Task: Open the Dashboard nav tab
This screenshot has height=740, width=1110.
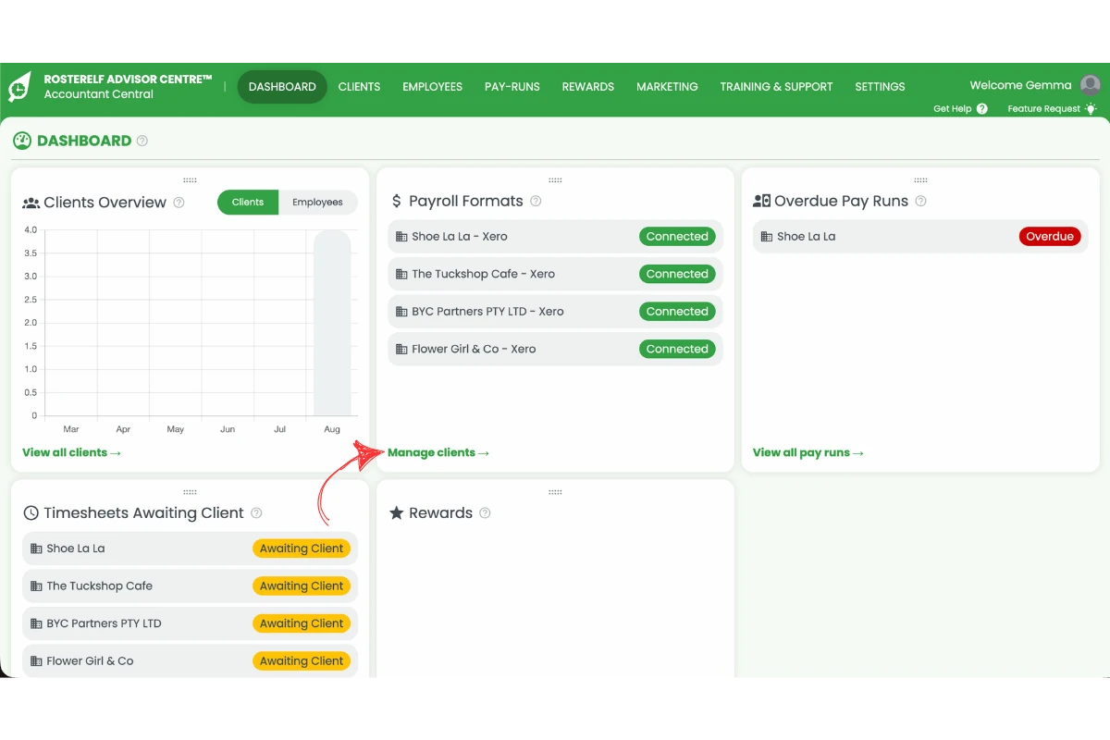Action: click(x=282, y=87)
